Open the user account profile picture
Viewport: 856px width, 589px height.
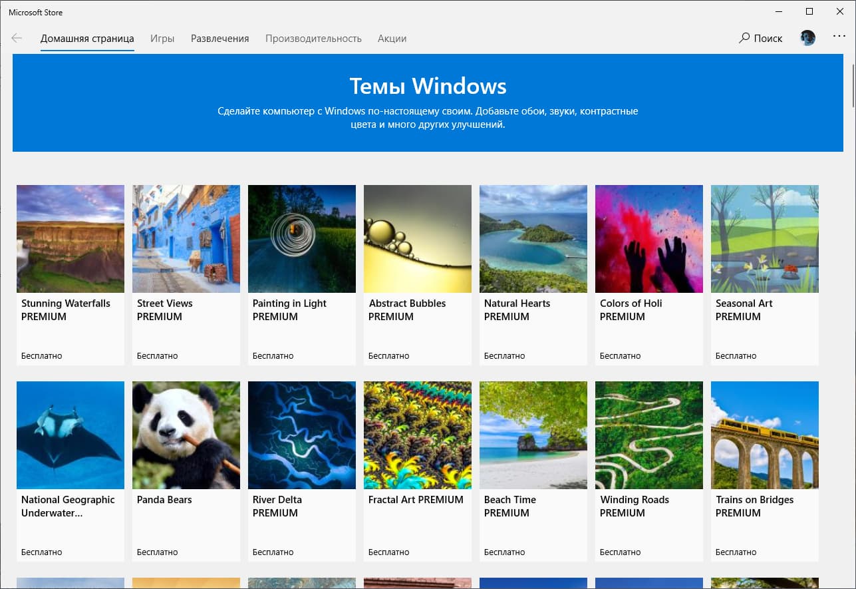[x=807, y=38]
